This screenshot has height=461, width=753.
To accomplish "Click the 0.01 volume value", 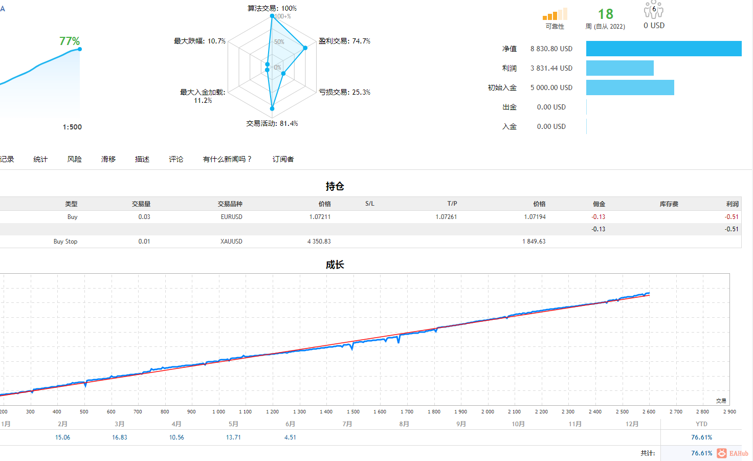I will pyautogui.click(x=144, y=242).
